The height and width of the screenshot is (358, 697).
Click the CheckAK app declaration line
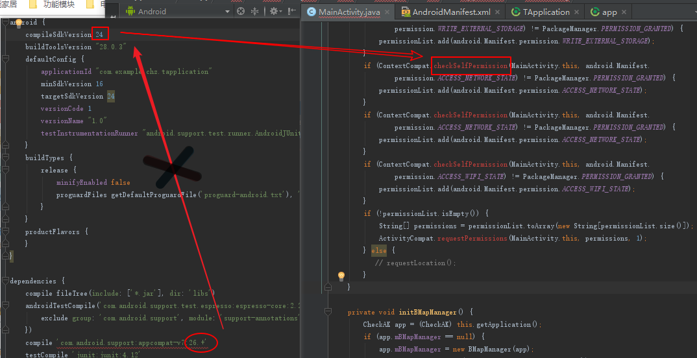tap(452, 325)
